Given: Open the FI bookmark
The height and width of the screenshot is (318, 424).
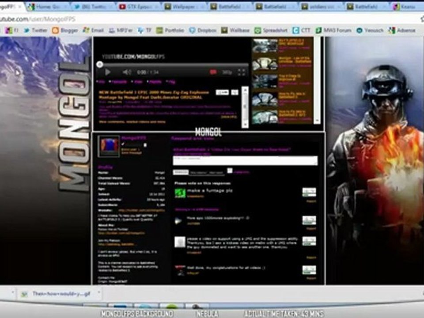Looking at the screenshot, I should tap(12, 30).
